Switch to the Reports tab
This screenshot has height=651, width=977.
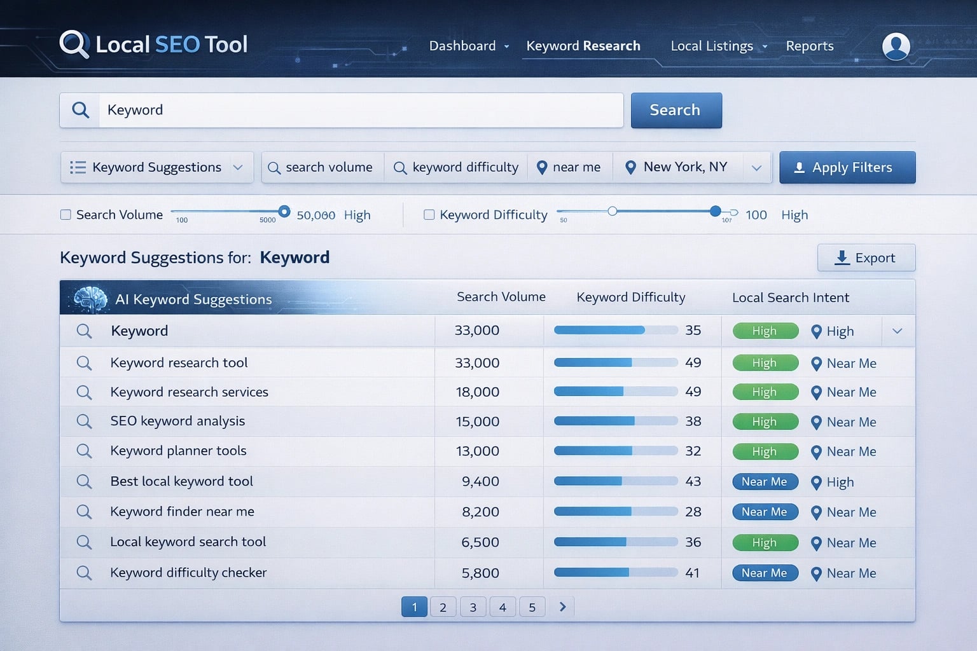tap(809, 45)
